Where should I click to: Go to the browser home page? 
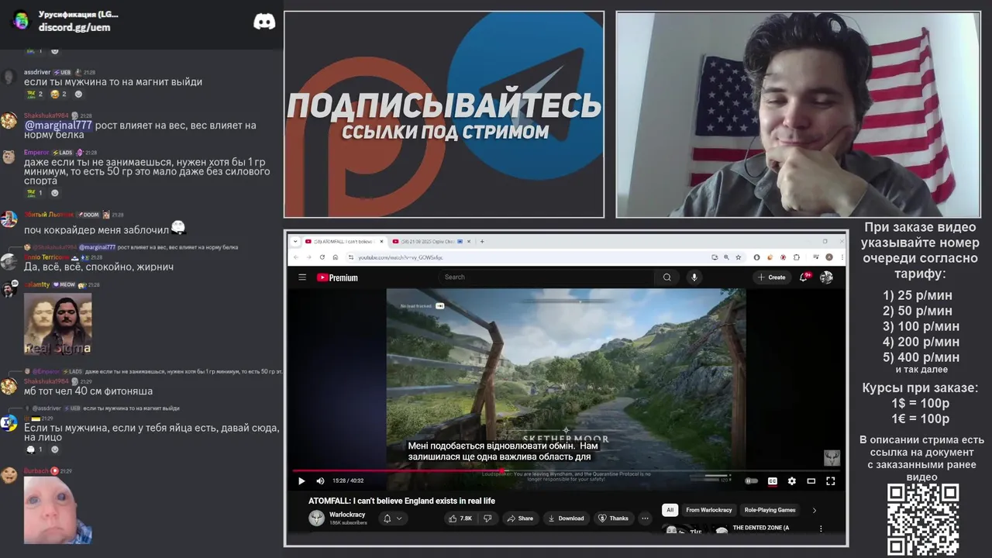coord(335,257)
